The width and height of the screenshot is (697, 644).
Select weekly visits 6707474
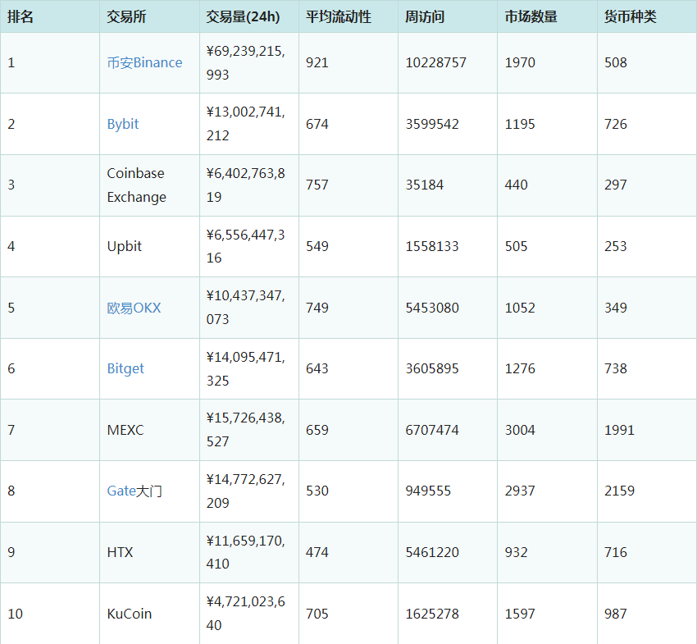432,430
